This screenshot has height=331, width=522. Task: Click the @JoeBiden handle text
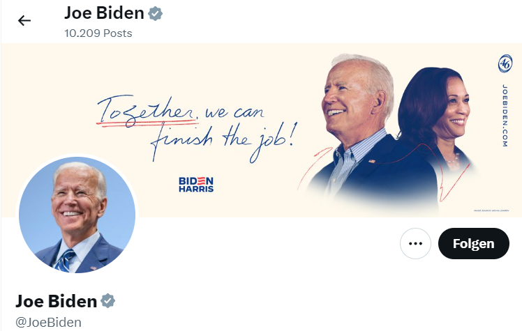point(48,323)
